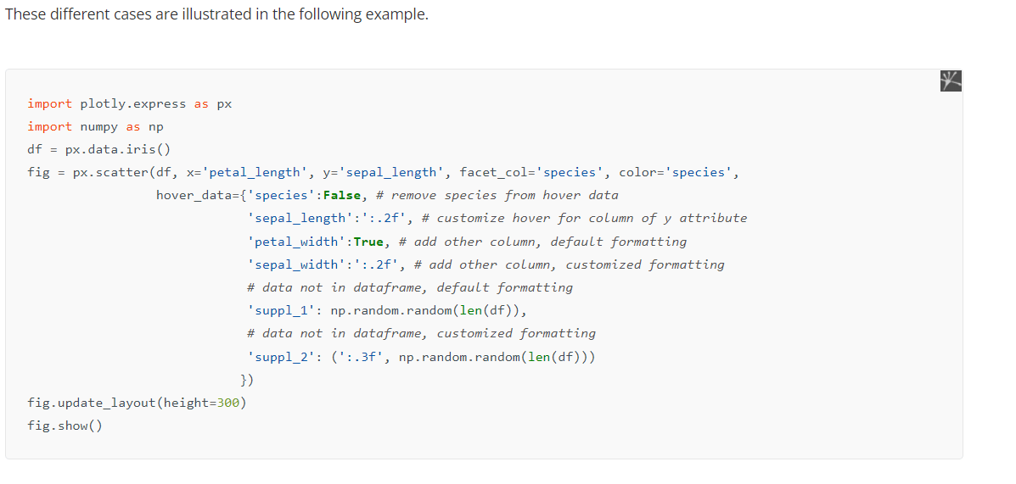Click 'import plotly.express as px' line

pyautogui.click(x=130, y=103)
